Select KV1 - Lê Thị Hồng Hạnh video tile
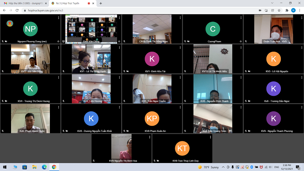 [91, 59]
